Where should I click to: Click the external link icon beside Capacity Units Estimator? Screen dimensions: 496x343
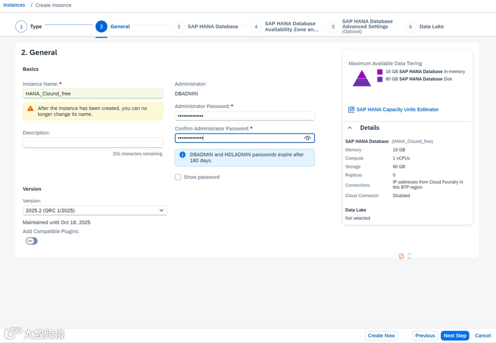click(x=351, y=109)
